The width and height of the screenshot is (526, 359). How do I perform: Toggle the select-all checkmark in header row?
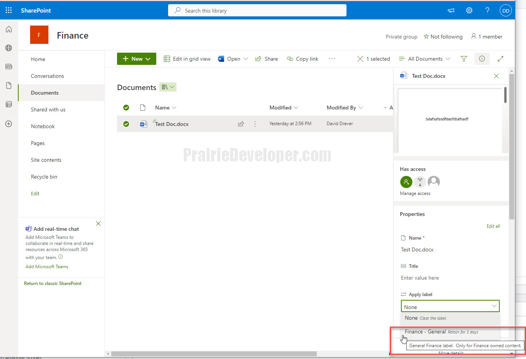click(126, 108)
